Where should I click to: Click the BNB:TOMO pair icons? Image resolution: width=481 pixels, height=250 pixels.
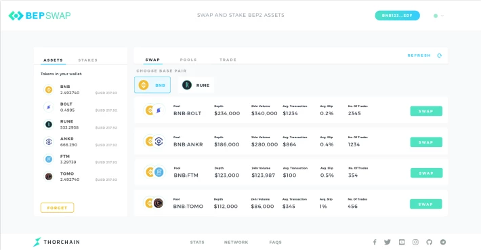(x=154, y=203)
